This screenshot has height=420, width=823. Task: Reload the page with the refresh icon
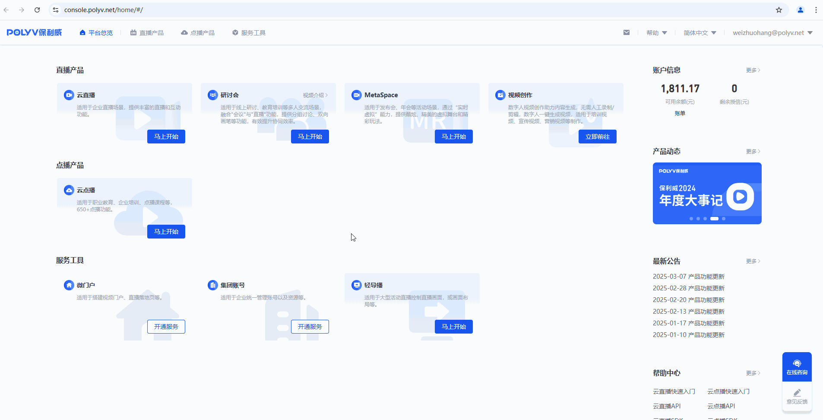pyautogui.click(x=37, y=10)
